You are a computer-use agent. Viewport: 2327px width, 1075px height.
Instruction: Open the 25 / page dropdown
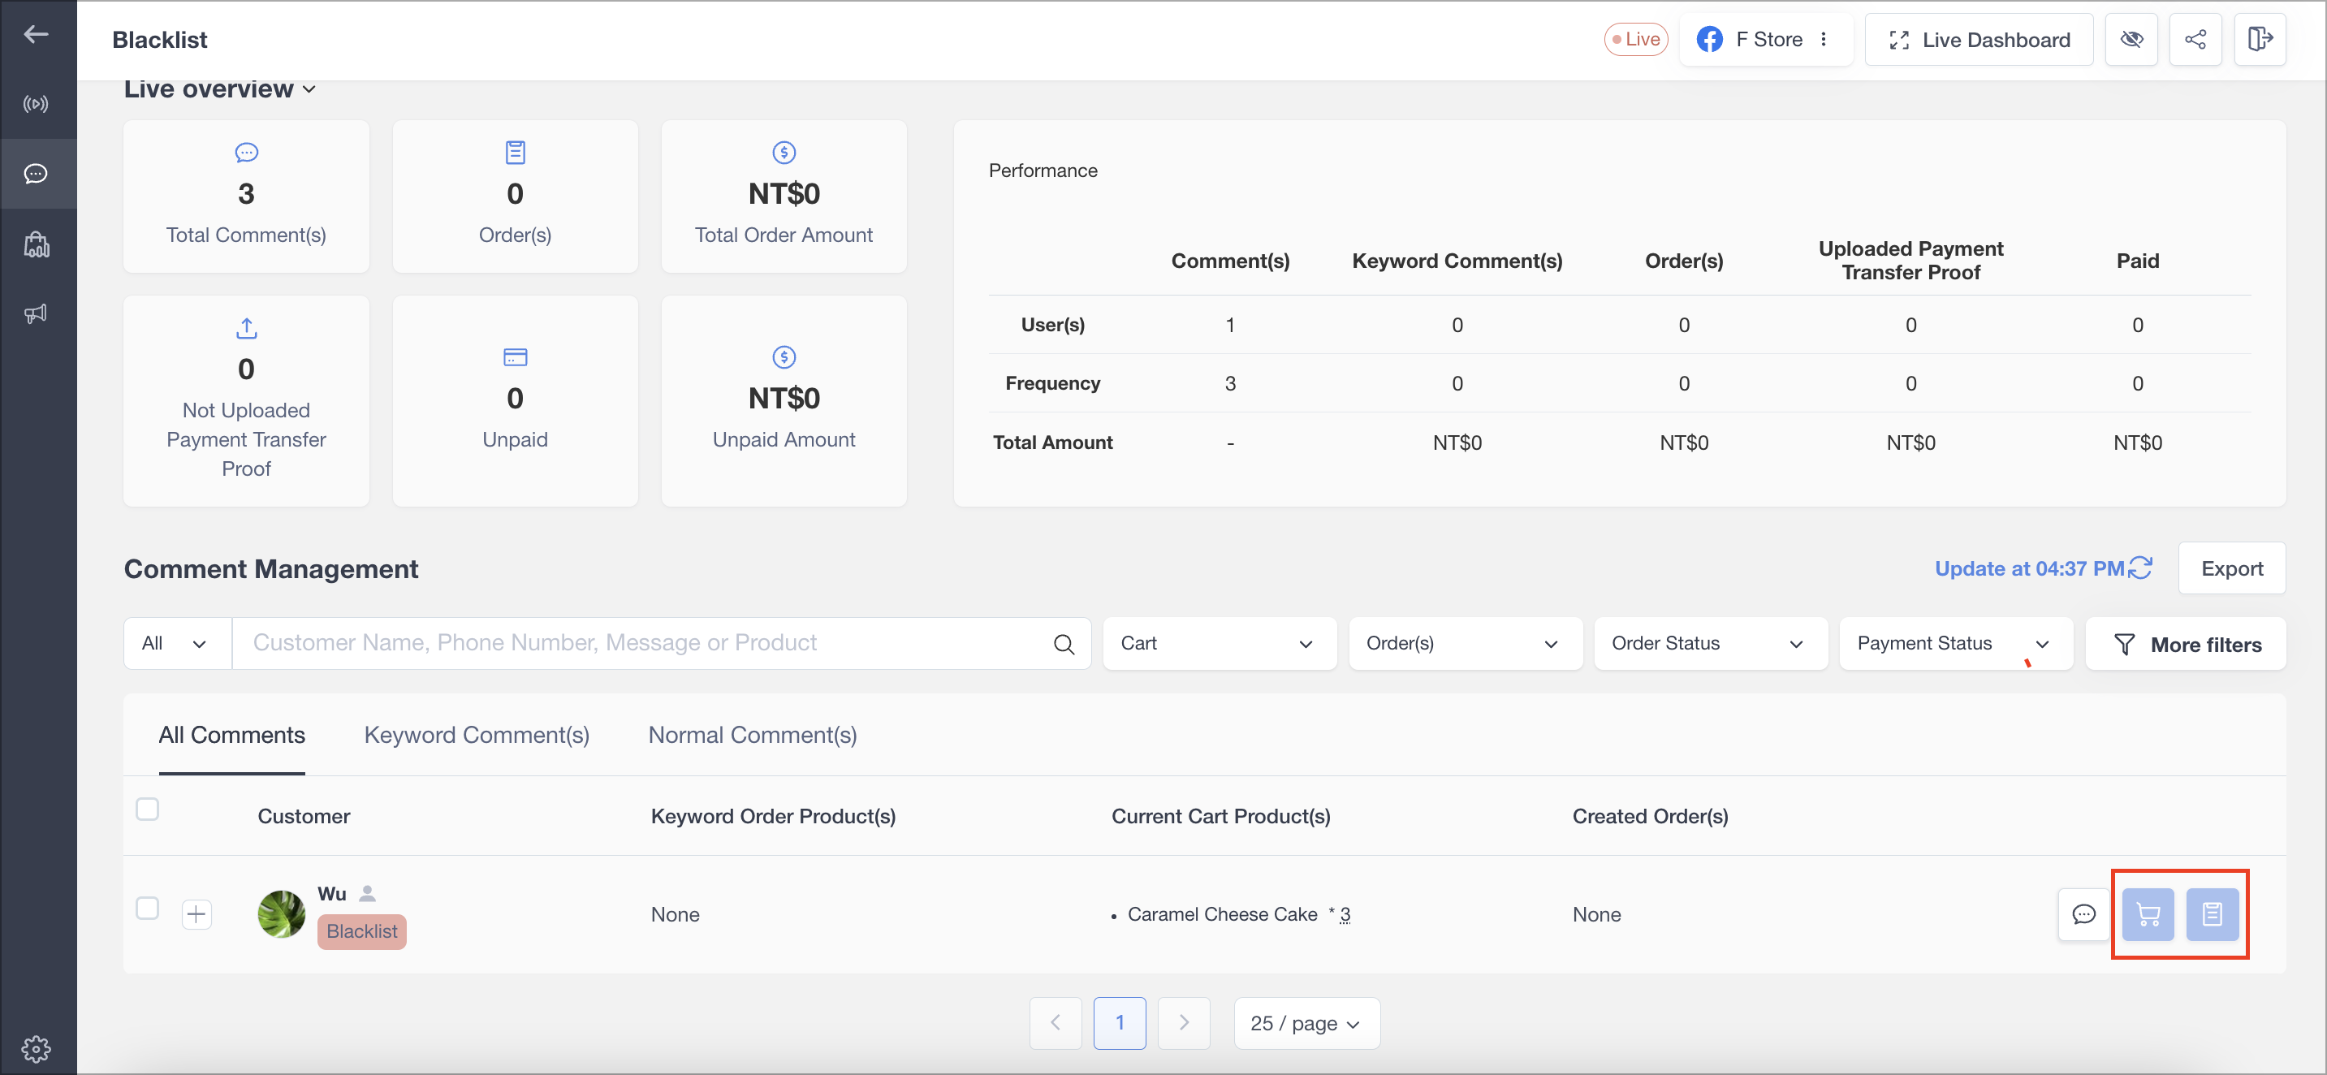click(1306, 1024)
